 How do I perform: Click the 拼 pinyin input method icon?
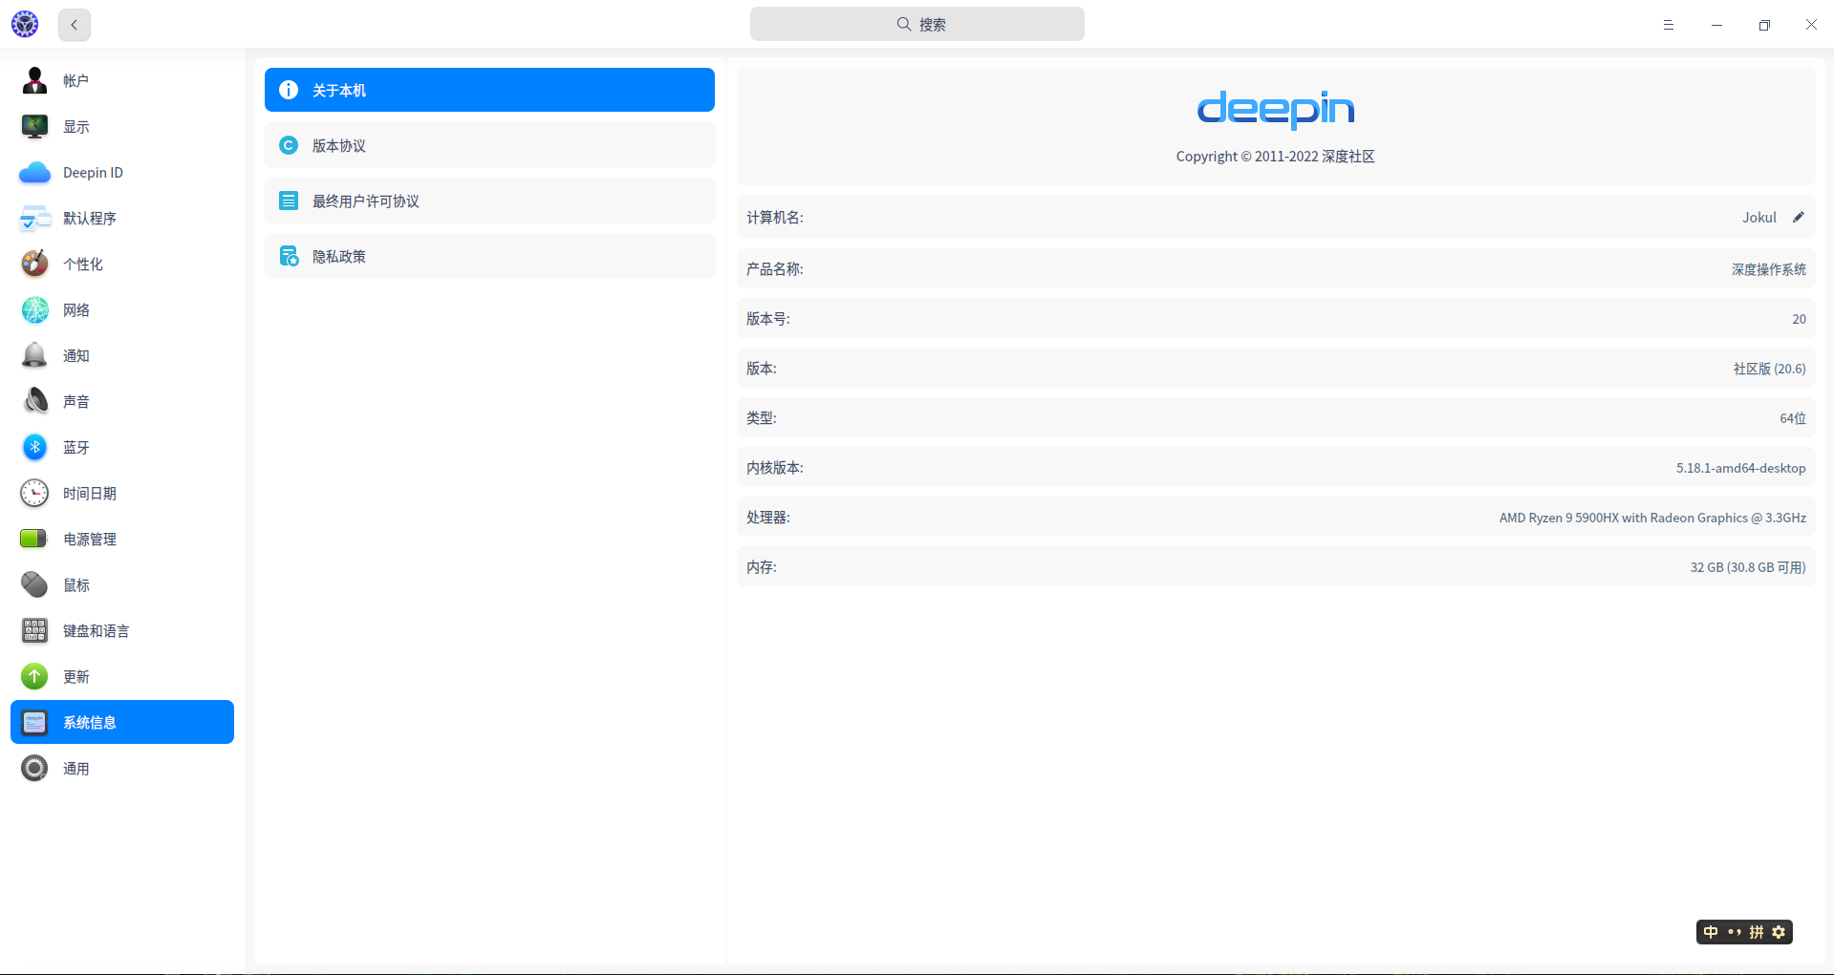point(1757,932)
